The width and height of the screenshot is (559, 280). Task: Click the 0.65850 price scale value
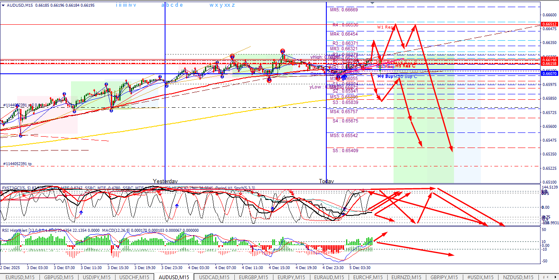pos(550,99)
